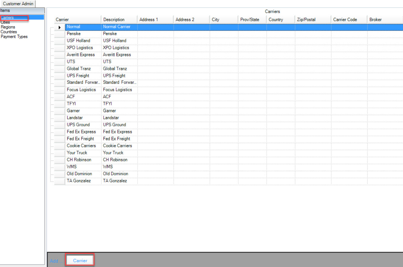403x267 pixels.
Task: Select the Garner carrier cell
Action: coord(83,111)
